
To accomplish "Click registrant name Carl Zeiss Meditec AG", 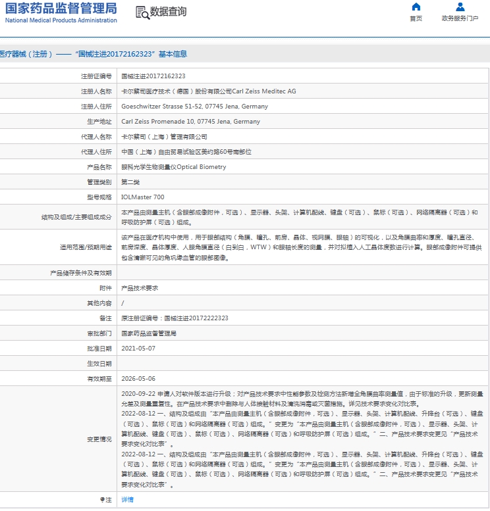I will click(209, 91).
